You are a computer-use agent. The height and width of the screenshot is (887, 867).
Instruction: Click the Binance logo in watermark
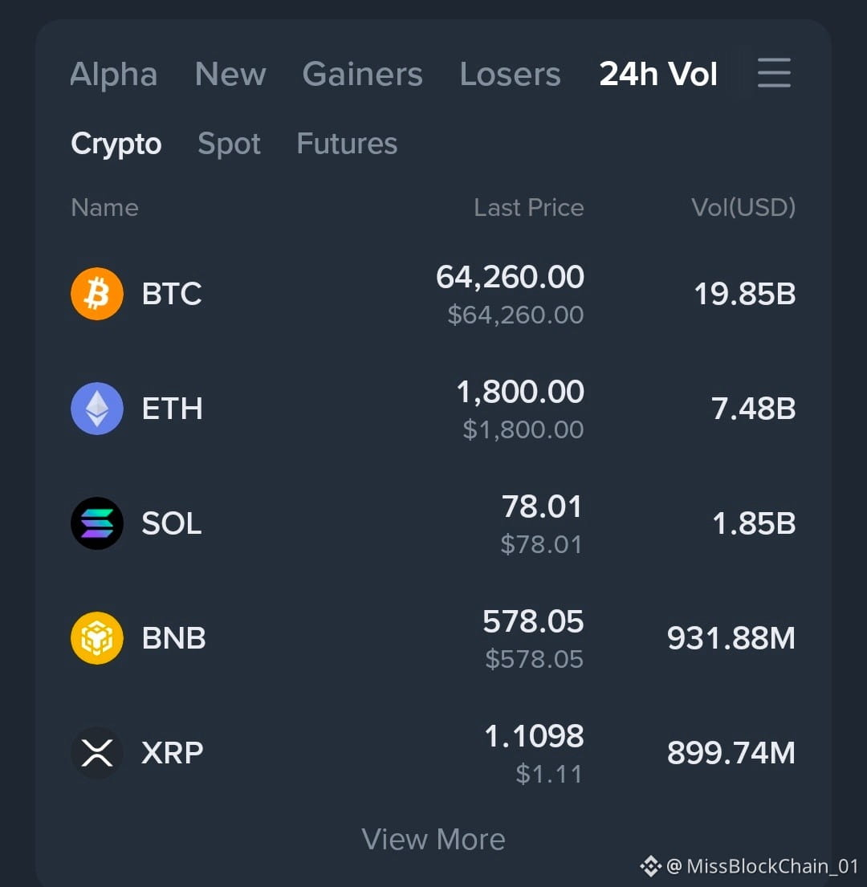click(650, 866)
